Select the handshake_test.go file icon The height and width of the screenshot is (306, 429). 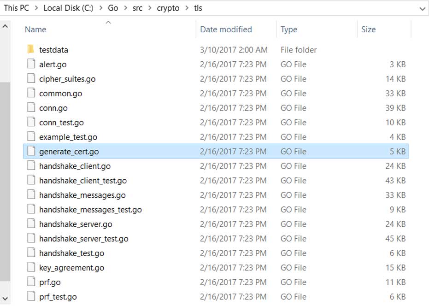pos(31,252)
